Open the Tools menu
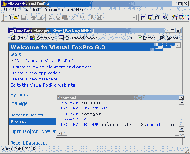Image resolution: width=190 pixels, height=154 pixels. click(36, 10)
